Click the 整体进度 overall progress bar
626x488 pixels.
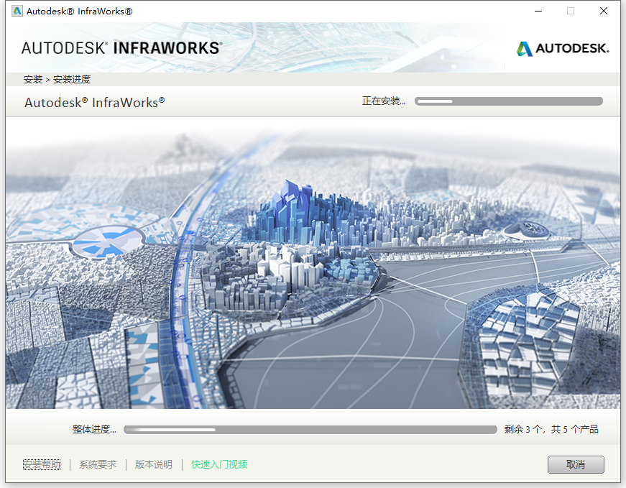pos(310,430)
